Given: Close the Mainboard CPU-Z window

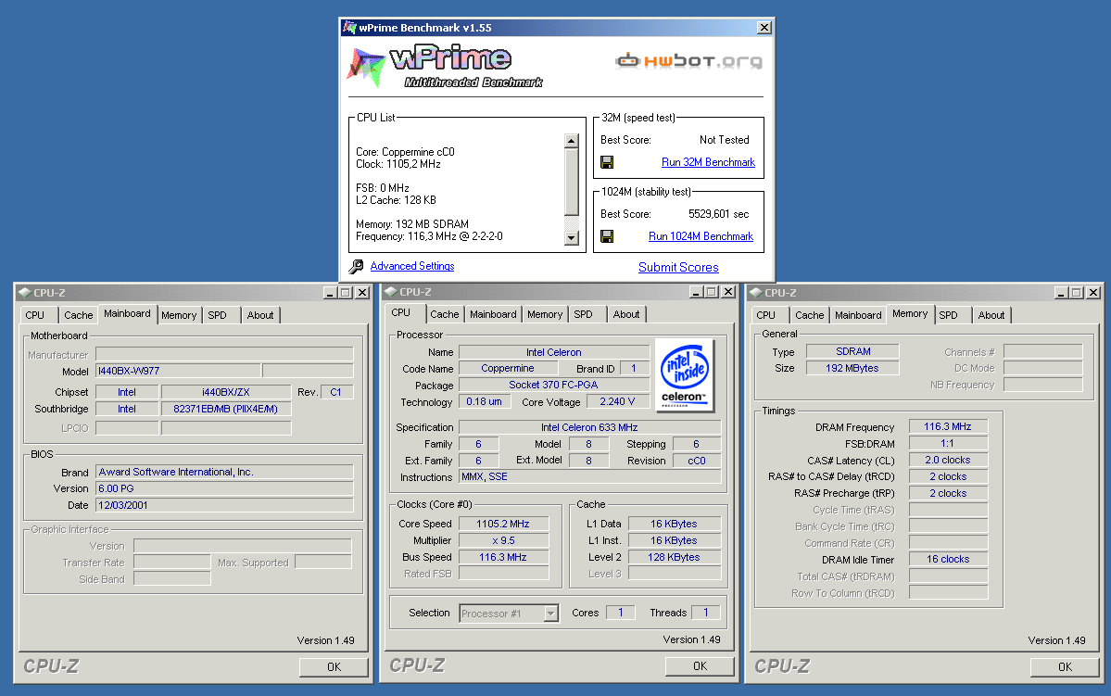Looking at the screenshot, I should tap(362, 293).
